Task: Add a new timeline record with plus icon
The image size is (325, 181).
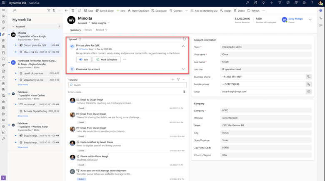Action: click(x=173, y=79)
